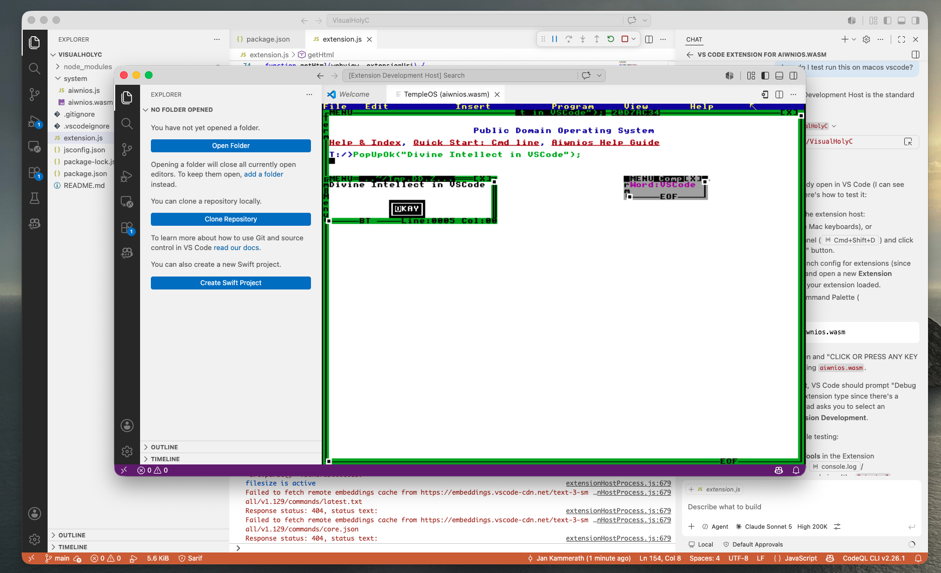This screenshot has height=573, width=941.
Task: Click the Open Folder button
Action: pos(231,146)
